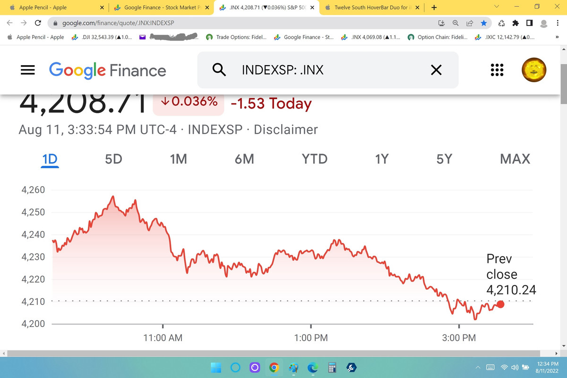Switch chart to 1M range
The image size is (567, 378).
click(178, 159)
